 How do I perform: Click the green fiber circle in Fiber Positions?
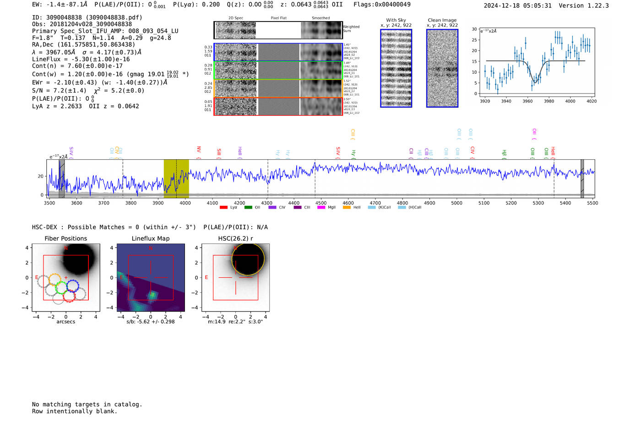pyautogui.click(x=61, y=288)
